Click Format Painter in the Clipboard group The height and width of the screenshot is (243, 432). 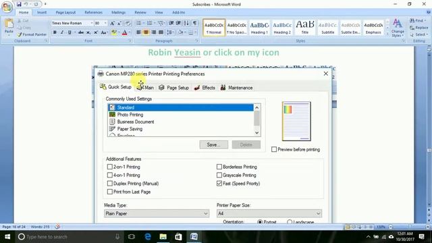tap(32, 34)
